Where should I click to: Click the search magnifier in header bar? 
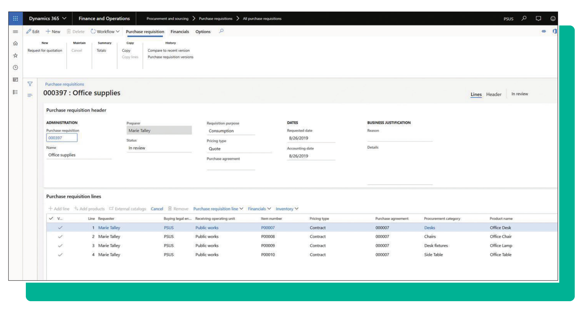[x=524, y=19]
